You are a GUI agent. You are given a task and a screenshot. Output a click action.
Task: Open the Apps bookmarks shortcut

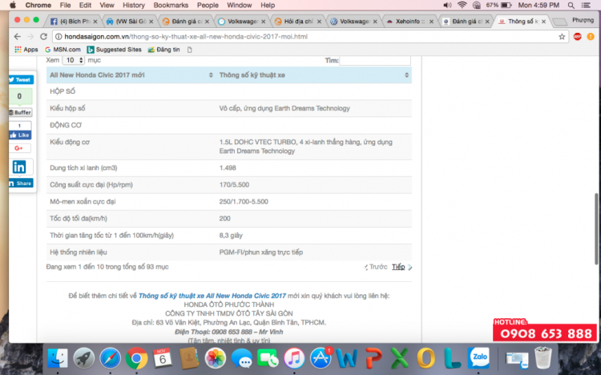point(26,50)
